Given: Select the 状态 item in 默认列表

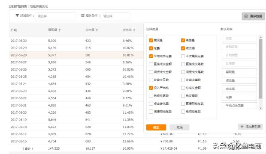Looking at the screenshot, I should [x=239, y=38].
